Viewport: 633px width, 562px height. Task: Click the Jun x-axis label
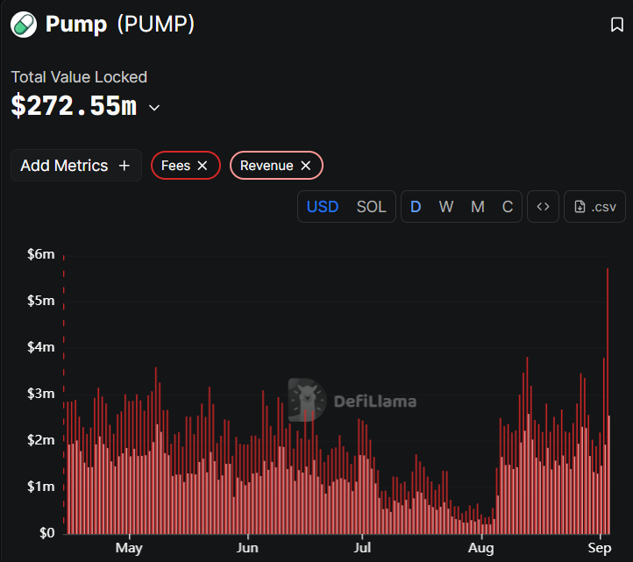point(247,548)
